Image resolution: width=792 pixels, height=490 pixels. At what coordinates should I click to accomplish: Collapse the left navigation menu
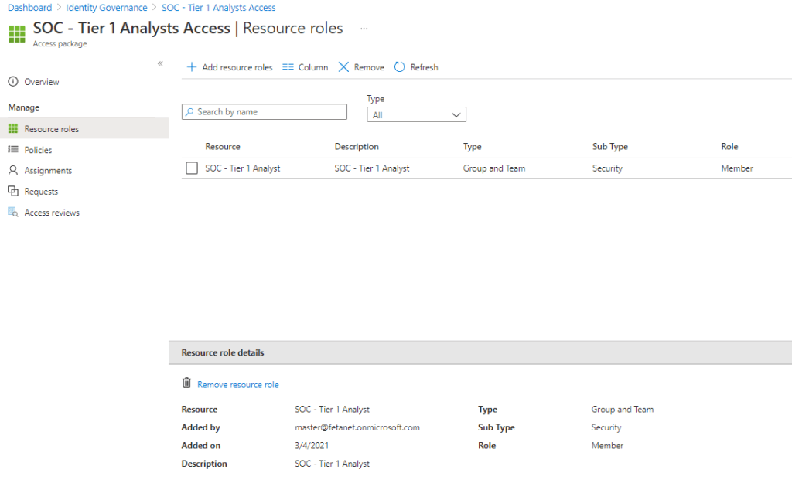click(x=160, y=63)
